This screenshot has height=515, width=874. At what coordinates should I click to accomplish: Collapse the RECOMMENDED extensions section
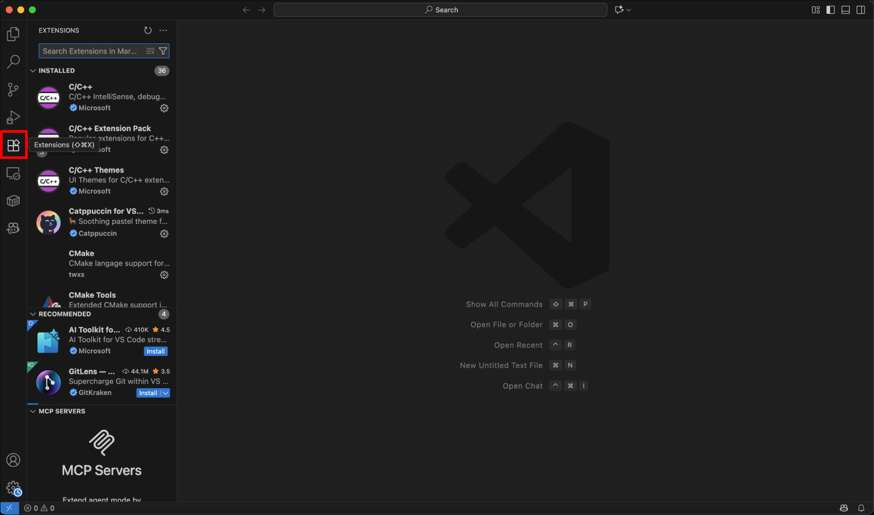(x=33, y=314)
